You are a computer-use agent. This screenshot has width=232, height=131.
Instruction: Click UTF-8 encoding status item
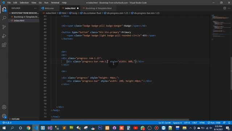187,123
